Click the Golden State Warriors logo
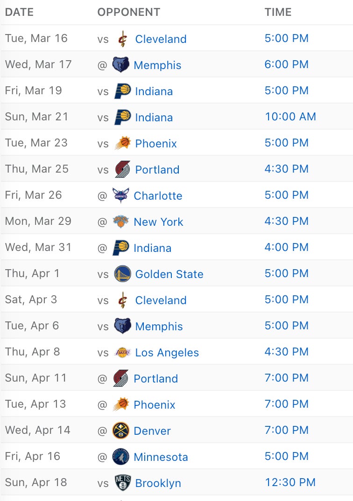This screenshot has height=501, width=353. coord(123,274)
